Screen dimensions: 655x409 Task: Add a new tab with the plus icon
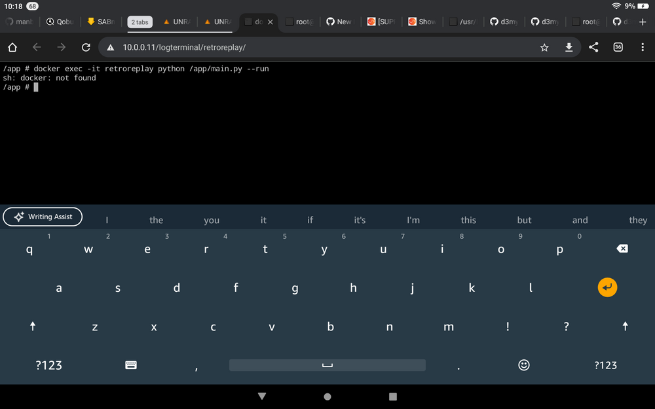[x=643, y=22]
